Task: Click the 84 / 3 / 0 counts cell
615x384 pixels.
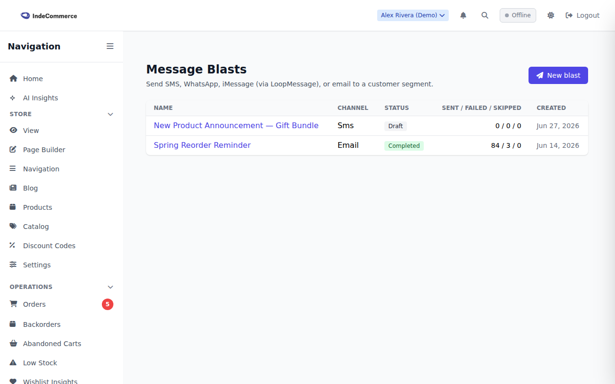Action: [x=506, y=145]
